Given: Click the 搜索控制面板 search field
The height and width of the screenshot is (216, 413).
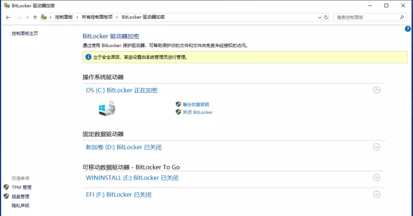Looking at the screenshot, I should 370,17.
